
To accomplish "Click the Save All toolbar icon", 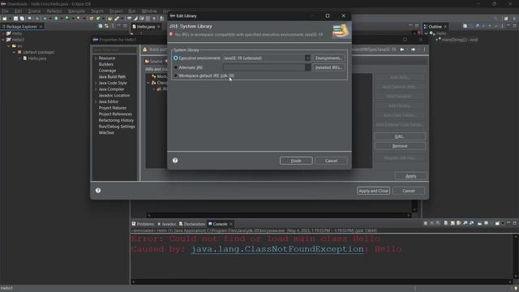I will (22, 19).
